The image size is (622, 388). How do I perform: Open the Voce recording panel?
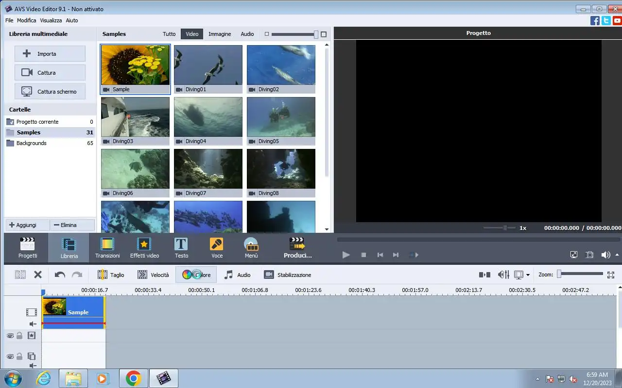[x=217, y=248]
